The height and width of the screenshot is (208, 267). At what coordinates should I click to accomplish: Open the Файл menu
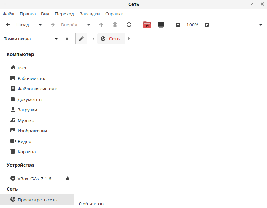[8, 14]
